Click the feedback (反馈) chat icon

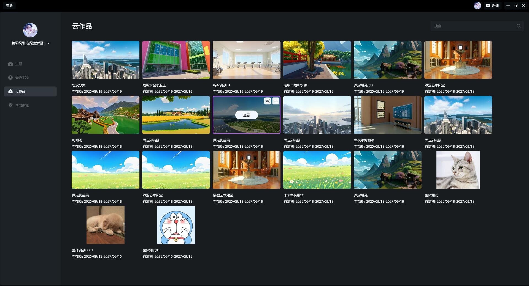(x=488, y=5)
